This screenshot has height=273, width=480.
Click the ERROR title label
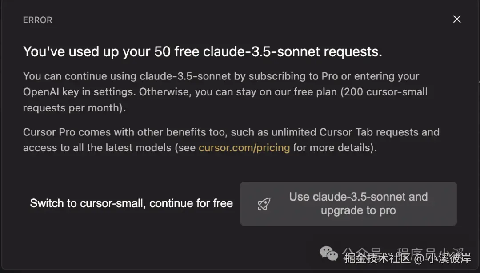click(x=38, y=20)
